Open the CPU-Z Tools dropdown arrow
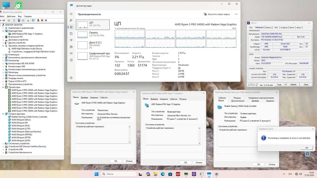317x178 pixels. 285,85
